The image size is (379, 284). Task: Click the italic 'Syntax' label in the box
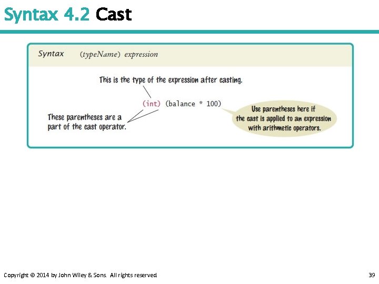point(51,54)
